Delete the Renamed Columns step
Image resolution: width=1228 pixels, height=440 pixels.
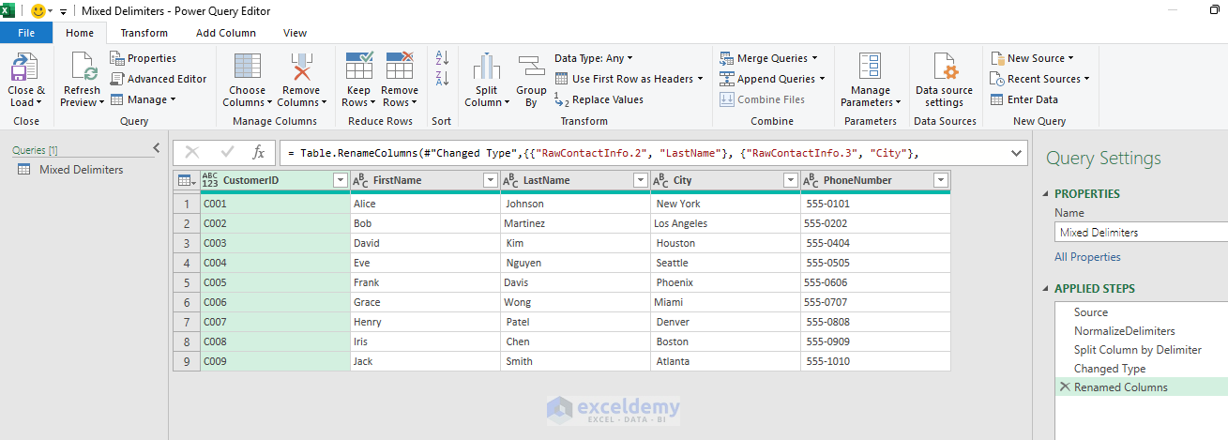coord(1064,387)
